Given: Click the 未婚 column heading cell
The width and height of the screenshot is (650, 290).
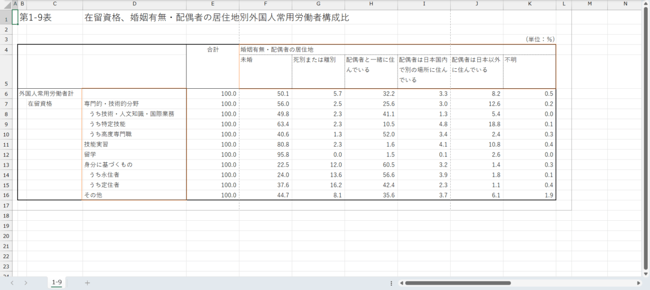Looking at the screenshot, I should click(x=265, y=60).
